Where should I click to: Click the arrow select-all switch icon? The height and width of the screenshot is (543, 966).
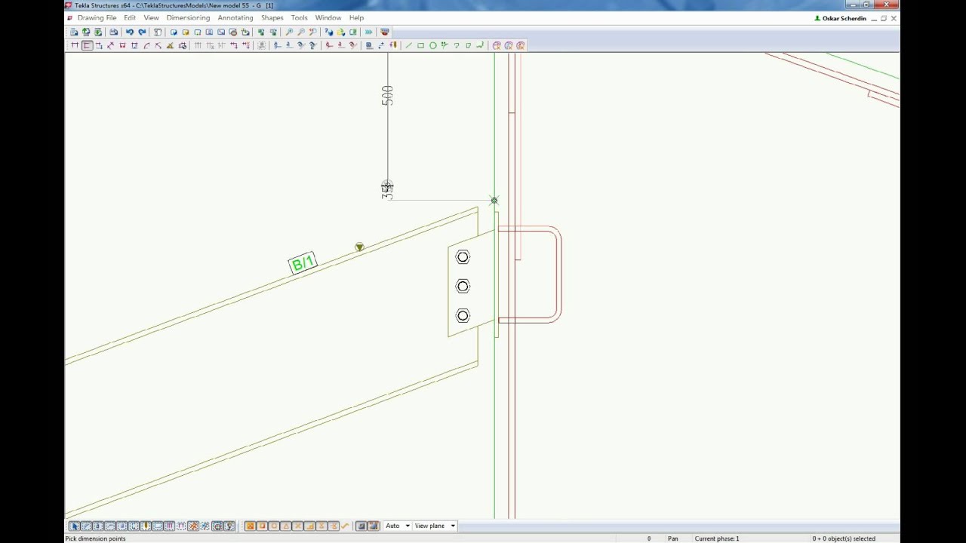click(75, 526)
